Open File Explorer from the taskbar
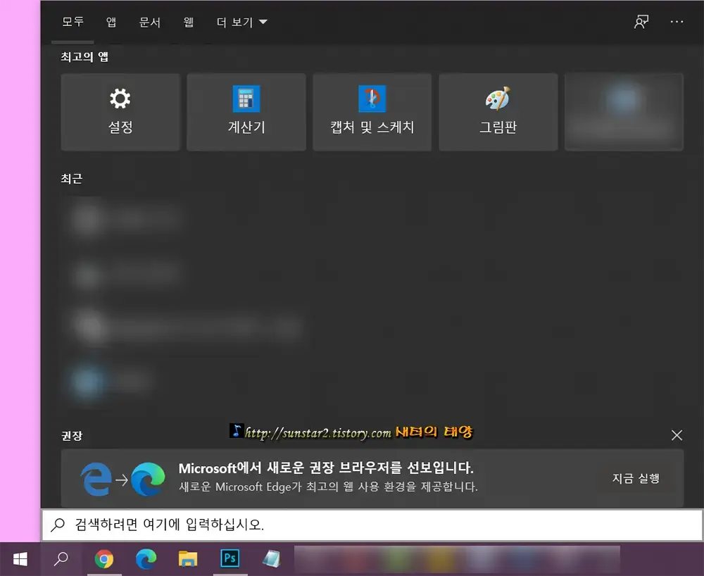This screenshot has width=704, height=576. pyautogui.click(x=187, y=558)
